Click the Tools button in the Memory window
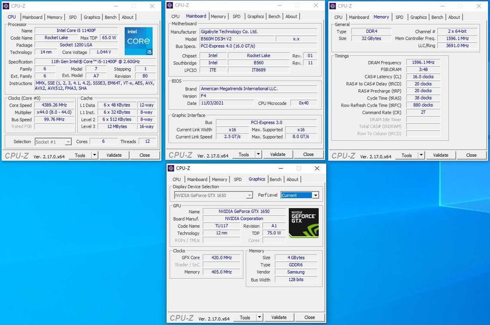Image resolution: width=490 pixels, height=325 pixels. pos(407,155)
